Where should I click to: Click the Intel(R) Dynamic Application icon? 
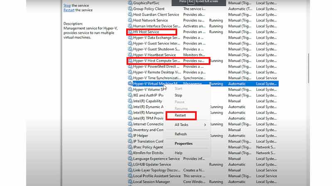tap(130, 107)
